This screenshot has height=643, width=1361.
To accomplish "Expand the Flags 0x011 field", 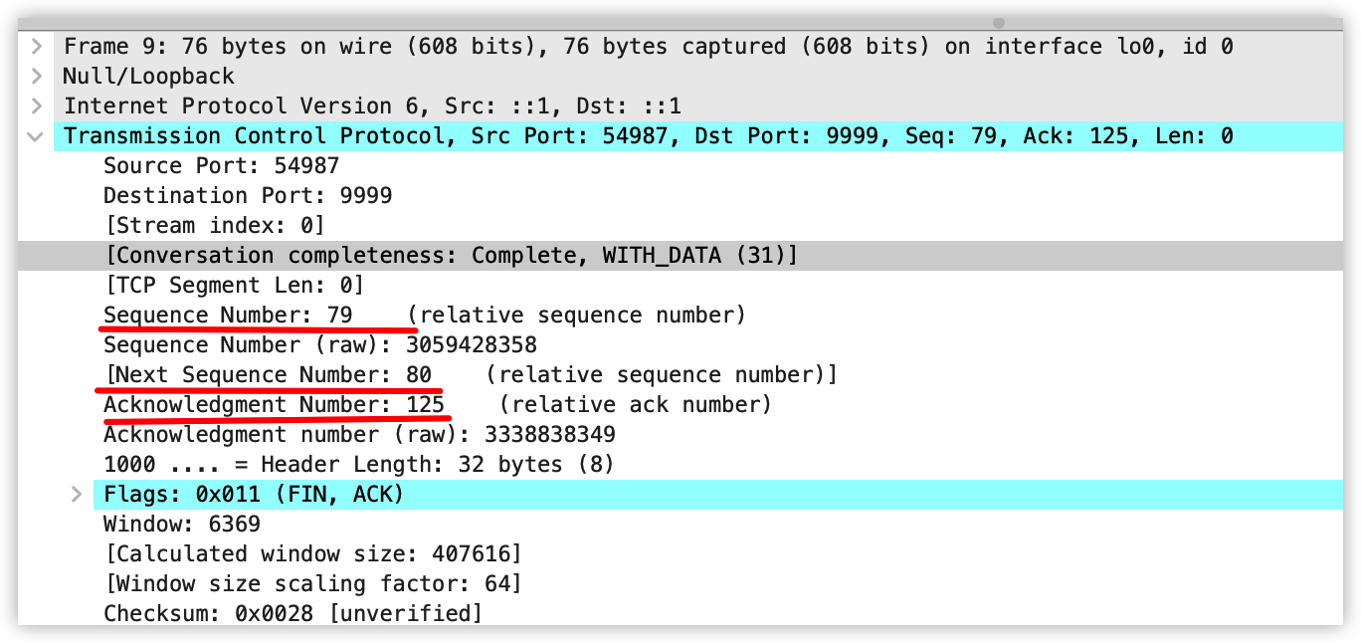I will [x=77, y=495].
